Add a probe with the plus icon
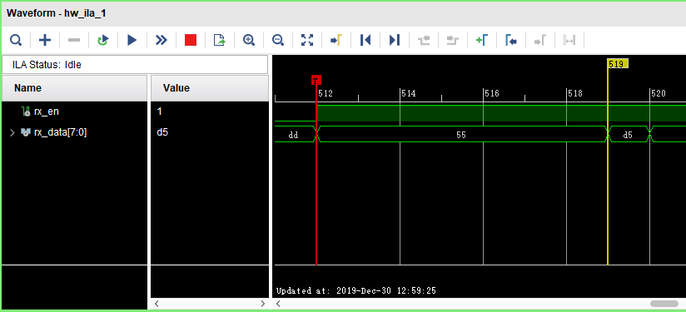This screenshot has height=312, width=686. (x=45, y=40)
